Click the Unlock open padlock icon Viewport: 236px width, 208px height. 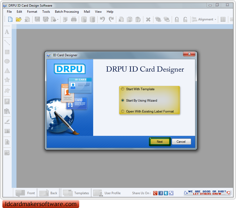[x=185, y=19]
